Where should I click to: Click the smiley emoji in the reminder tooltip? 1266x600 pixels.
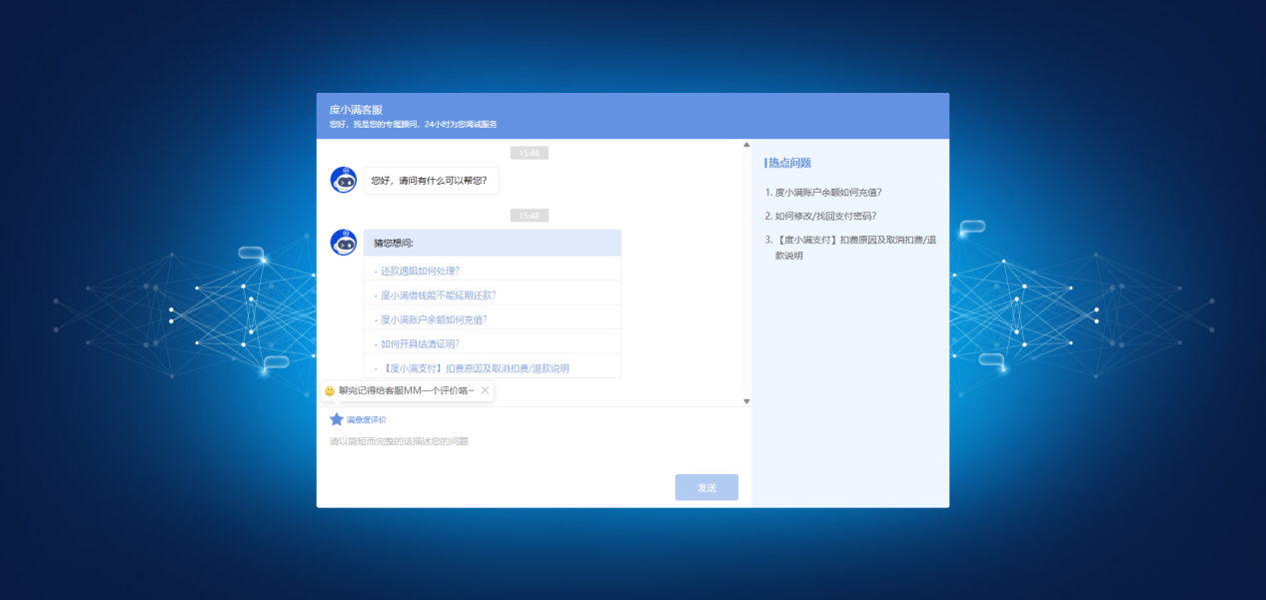(330, 391)
